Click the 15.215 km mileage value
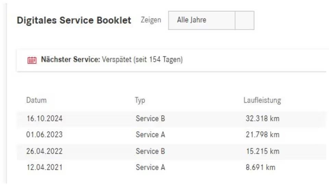 point(263,151)
